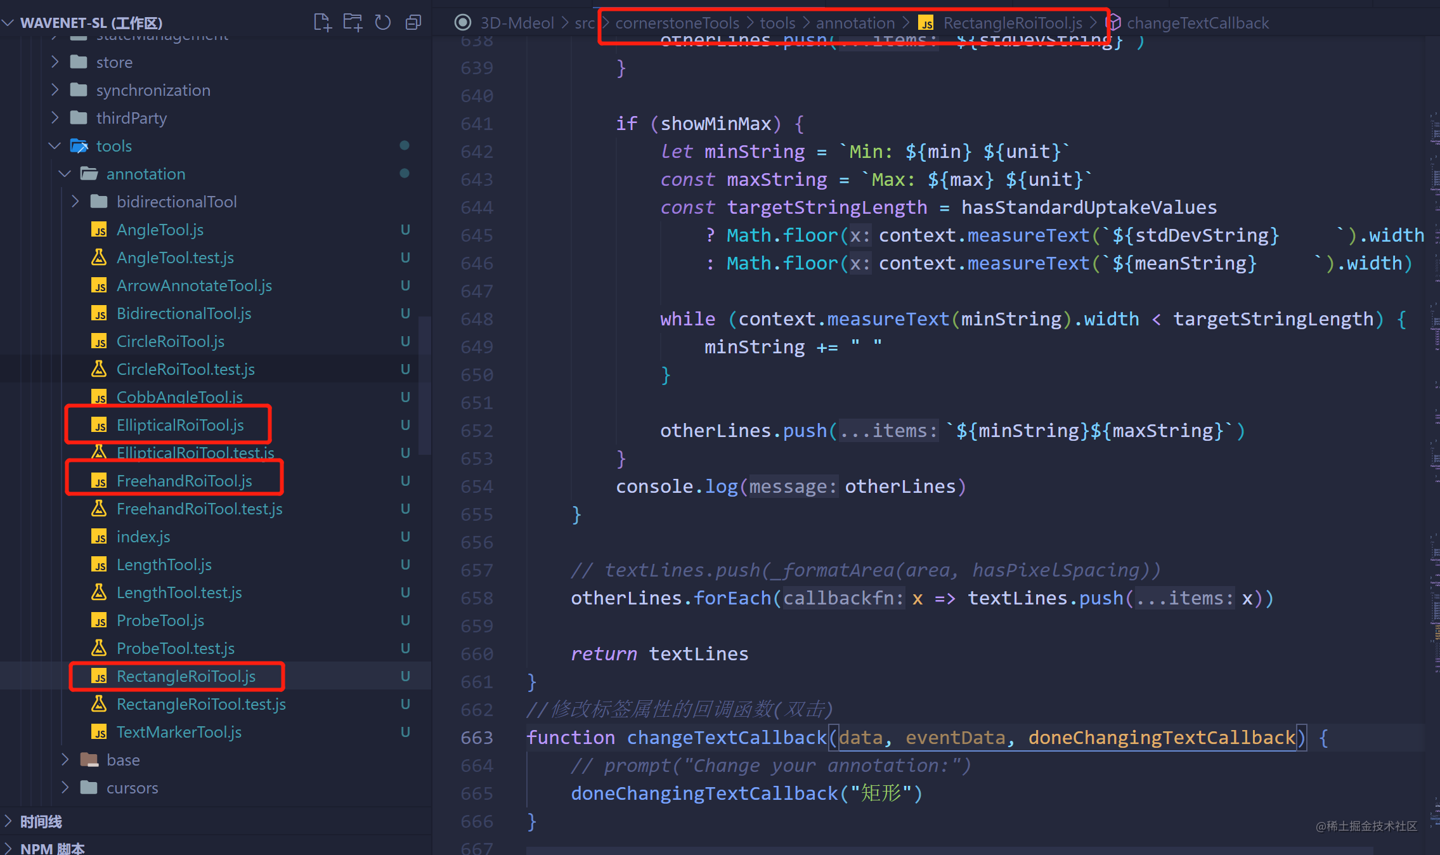The height and width of the screenshot is (855, 1440).
Task: Click the flask icon of AngleTool.test.js
Action: (x=99, y=258)
